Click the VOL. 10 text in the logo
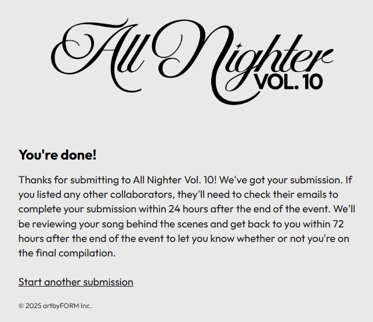Viewport: 373px width, 322px height. (x=288, y=81)
